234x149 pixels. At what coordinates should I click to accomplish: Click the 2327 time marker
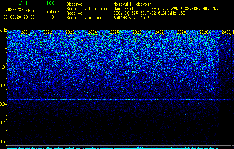[159, 32]
